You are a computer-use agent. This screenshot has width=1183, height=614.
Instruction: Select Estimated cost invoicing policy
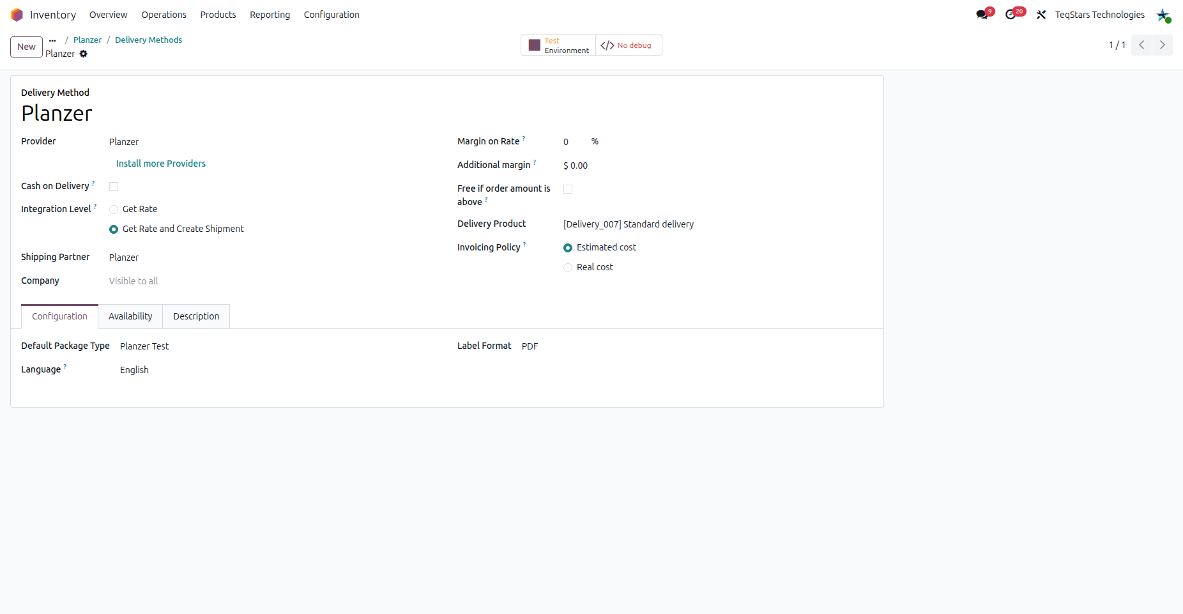pos(568,248)
